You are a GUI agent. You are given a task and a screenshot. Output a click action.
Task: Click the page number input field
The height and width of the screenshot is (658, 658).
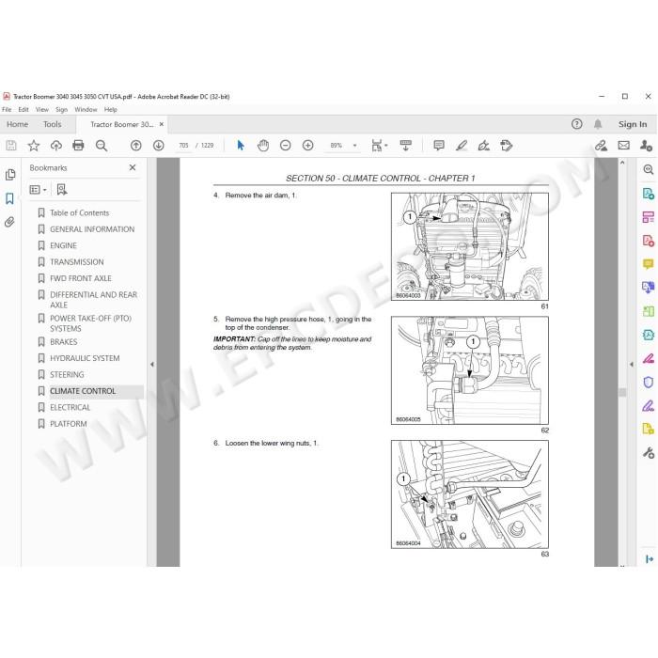184,146
